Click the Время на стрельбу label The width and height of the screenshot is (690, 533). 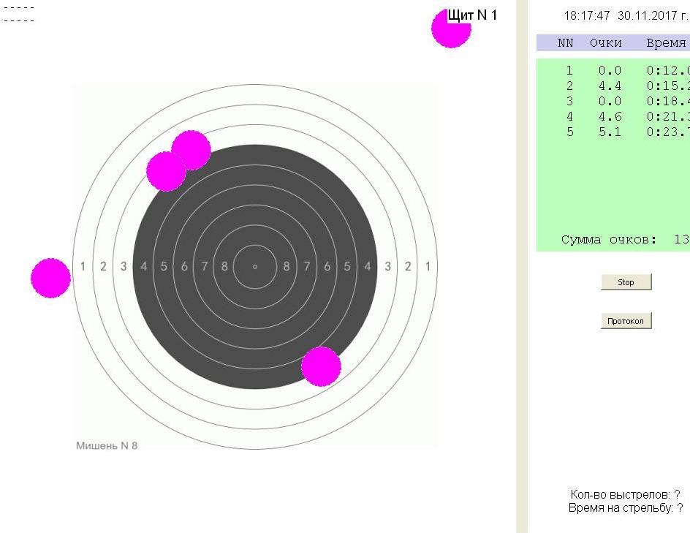625,507
